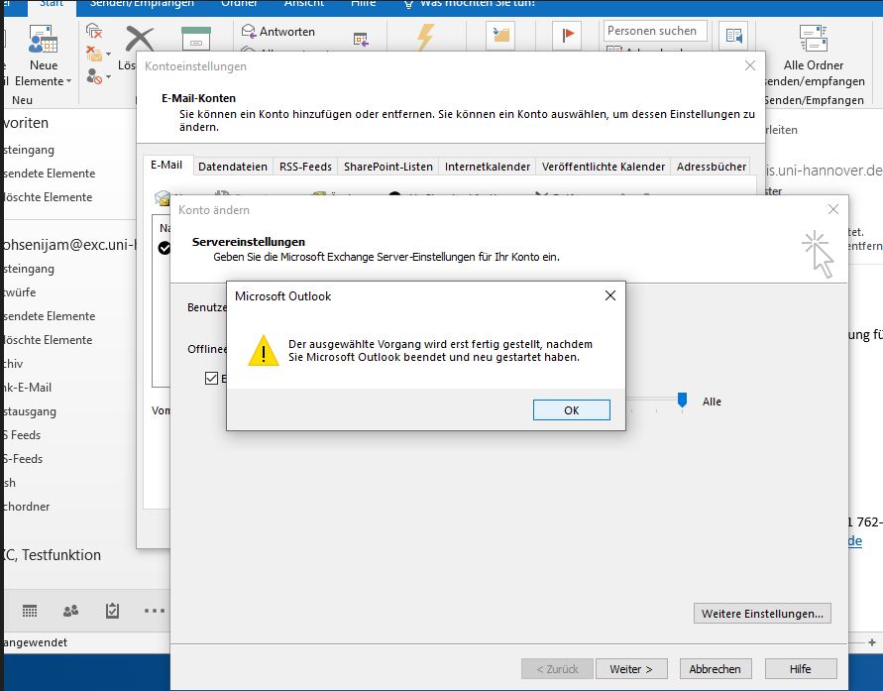Switch to the SharePoint-Listen tab
This screenshot has height=691, width=883.
pyautogui.click(x=388, y=167)
